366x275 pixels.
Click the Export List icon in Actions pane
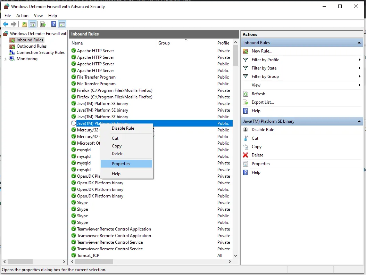246,102
